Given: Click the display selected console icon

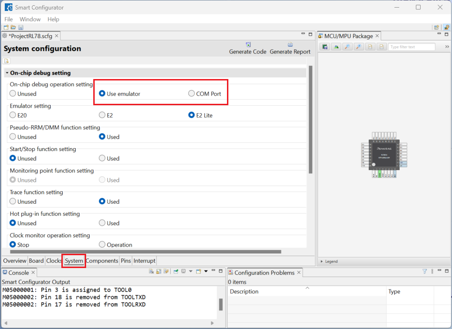Looking at the screenshot, I should [x=183, y=271].
